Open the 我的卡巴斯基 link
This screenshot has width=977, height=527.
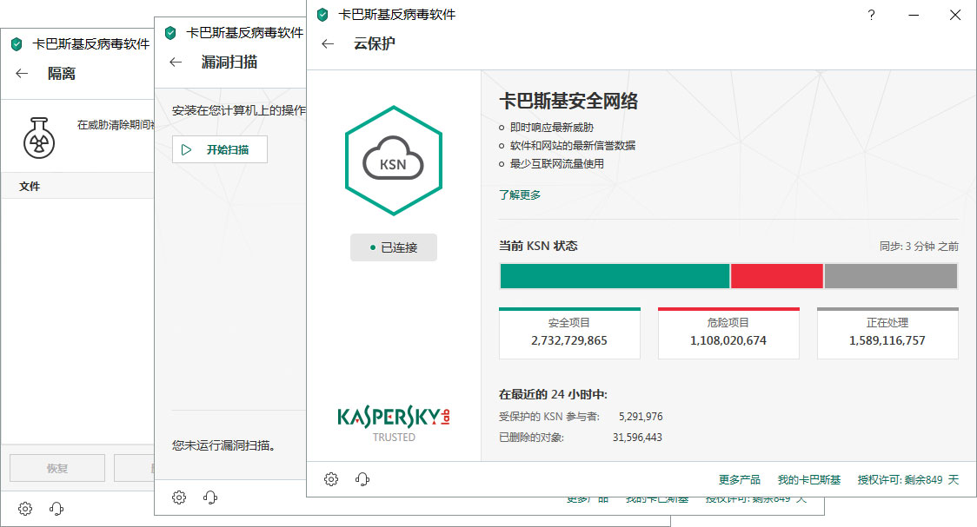808,480
